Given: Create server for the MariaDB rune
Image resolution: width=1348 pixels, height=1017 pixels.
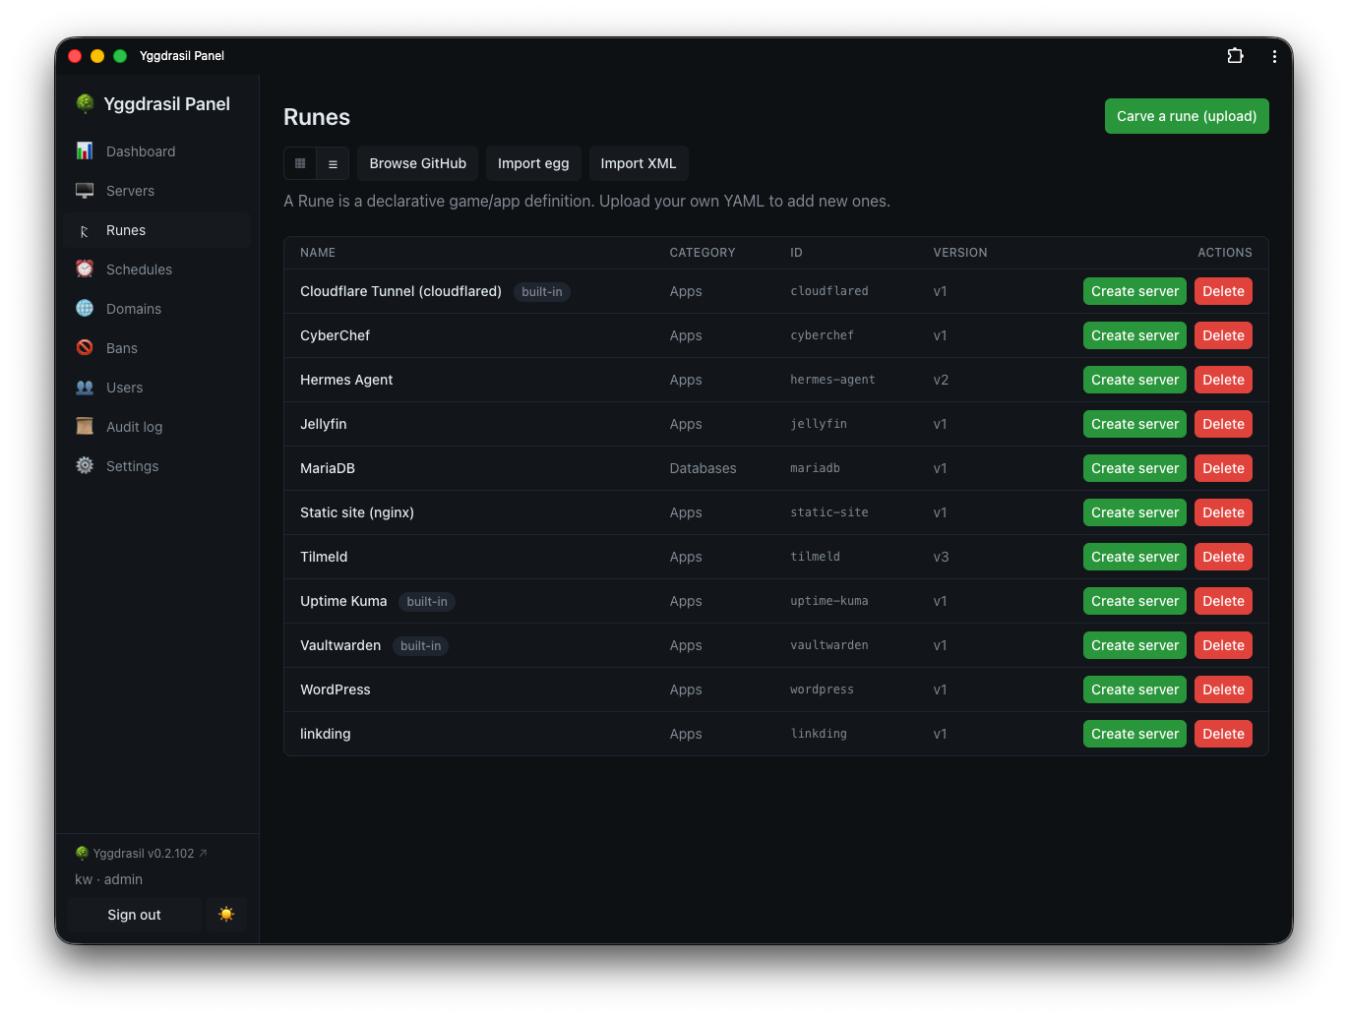Looking at the screenshot, I should [x=1134, y=468].
